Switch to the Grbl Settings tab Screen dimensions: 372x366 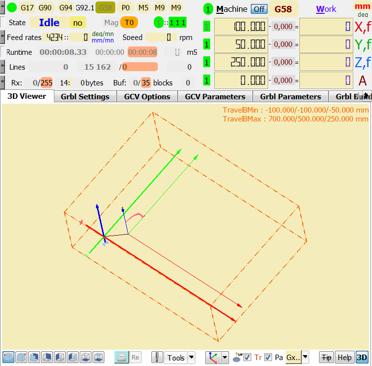pos(85,97)
